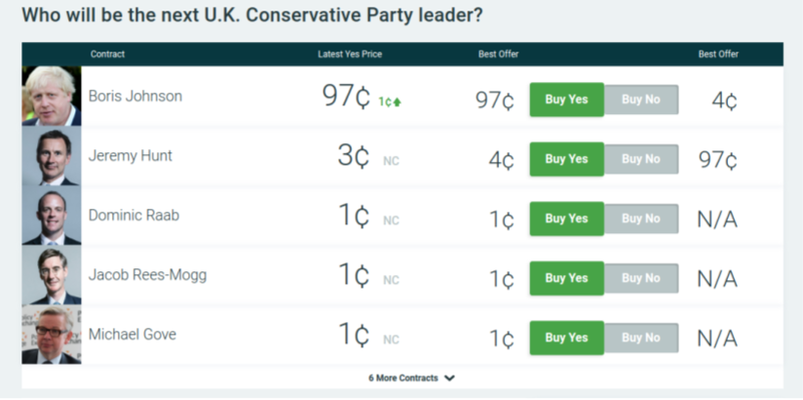Buy Yes on Michael Gove
The height and width of the screenshot is (400, 803).
(x=566, y=338)
